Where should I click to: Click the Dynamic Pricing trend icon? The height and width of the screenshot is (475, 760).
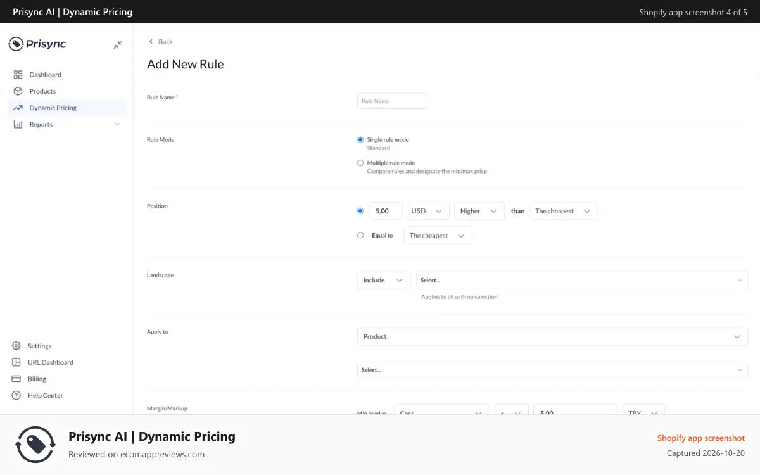tap(18, 108)
